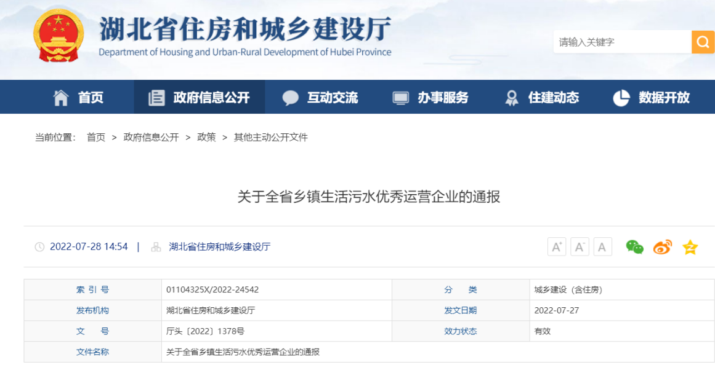Viewport: 715px width, 365px height.
Task: Click the organization icon beside the source
Action: (156, 246)
